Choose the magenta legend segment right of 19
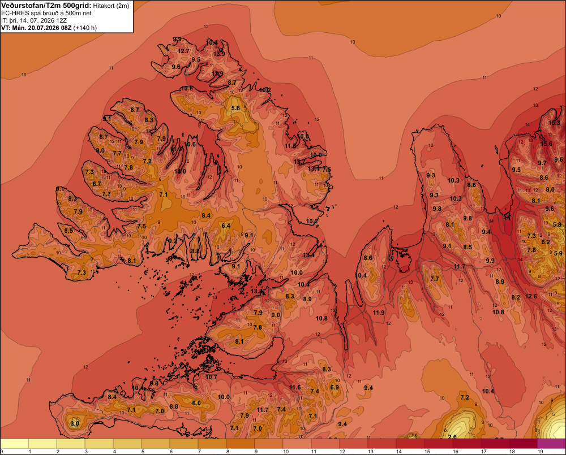This screenshot has height=455, width=566. point(551,444)
